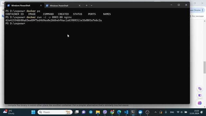Click the microphone tray icon
This screenshot has height=116, width=206.
point(166,112)
